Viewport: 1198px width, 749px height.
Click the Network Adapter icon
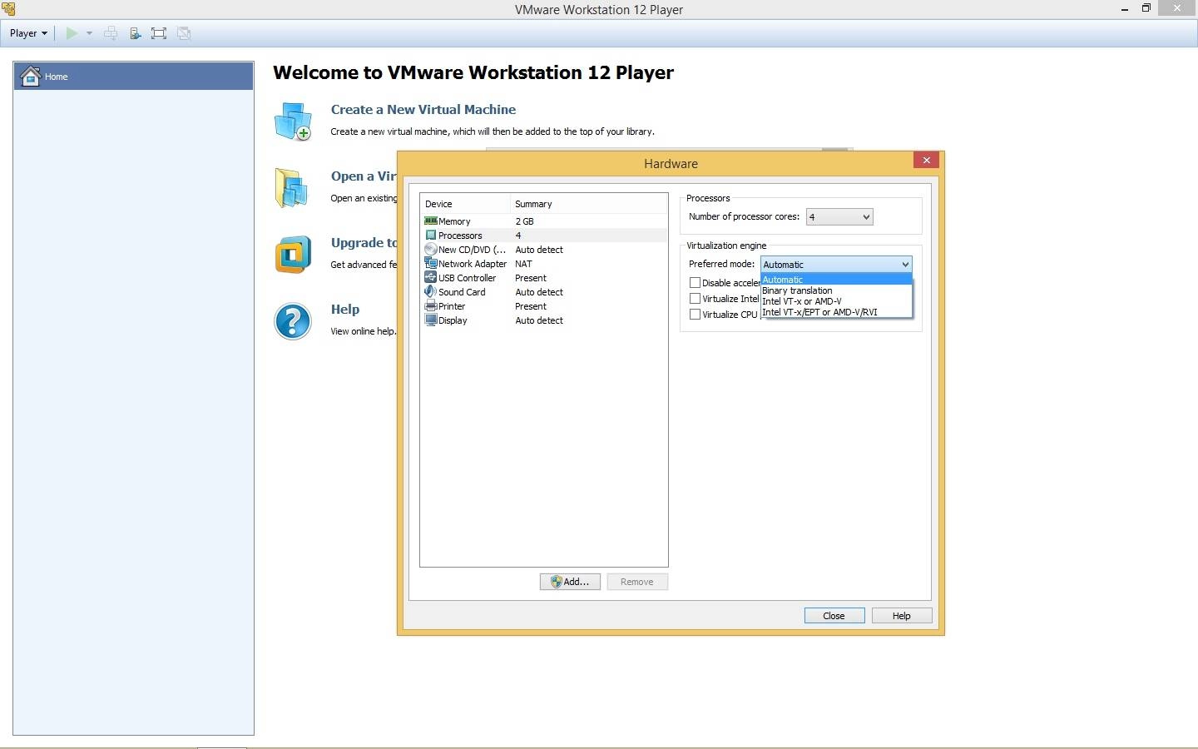[x=430, y=263]
